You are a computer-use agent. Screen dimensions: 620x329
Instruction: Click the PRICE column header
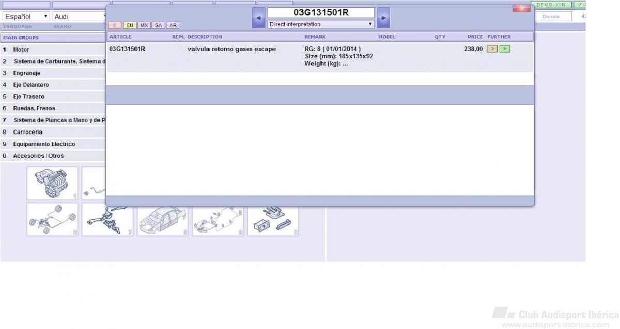pyautogui.click(x=475, y=37)
